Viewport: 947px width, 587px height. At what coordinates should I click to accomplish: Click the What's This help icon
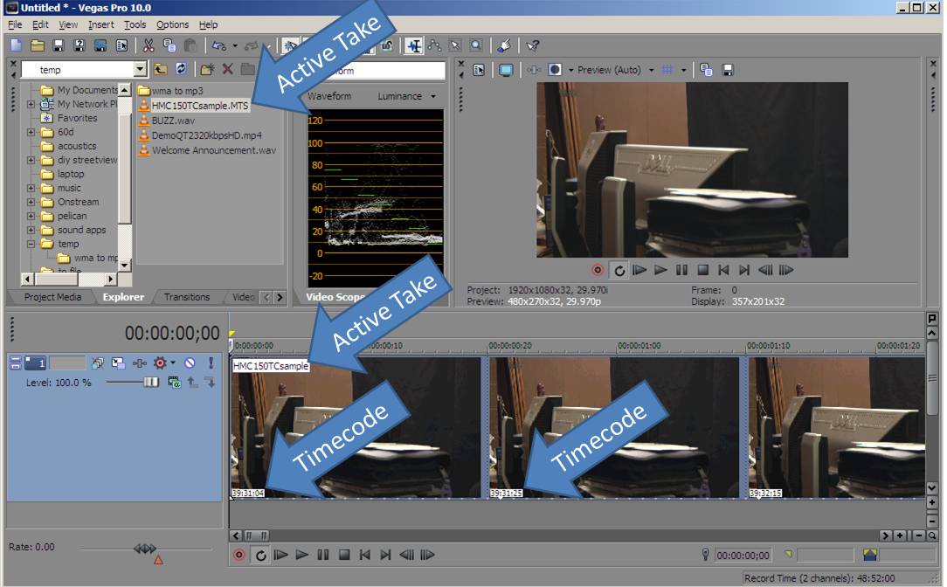(x=532, y=45)
